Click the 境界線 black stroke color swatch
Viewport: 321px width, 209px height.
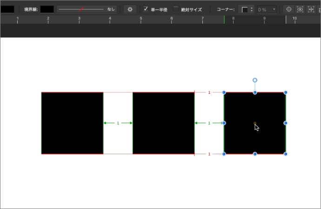click(47, 9)
